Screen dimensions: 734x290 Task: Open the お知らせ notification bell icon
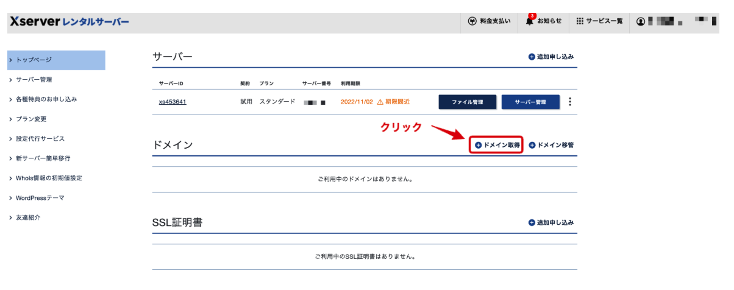[529, 21]
